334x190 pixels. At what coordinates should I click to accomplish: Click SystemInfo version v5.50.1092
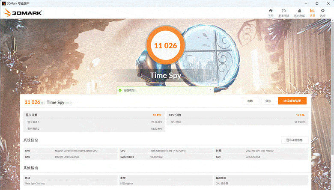click(x=156, y=157)
